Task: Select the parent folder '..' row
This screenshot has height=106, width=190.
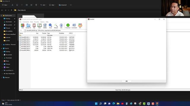Action: point(47,35)
